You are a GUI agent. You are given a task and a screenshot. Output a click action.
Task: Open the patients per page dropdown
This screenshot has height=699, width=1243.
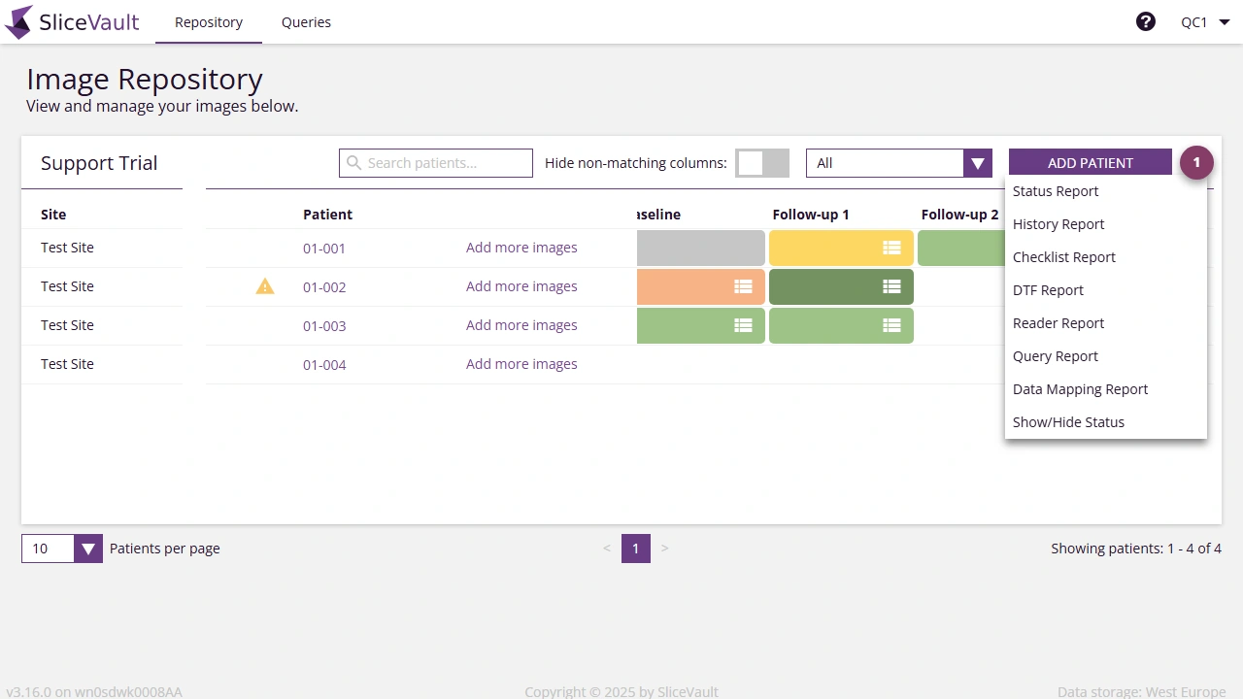[x=88, y=549]
